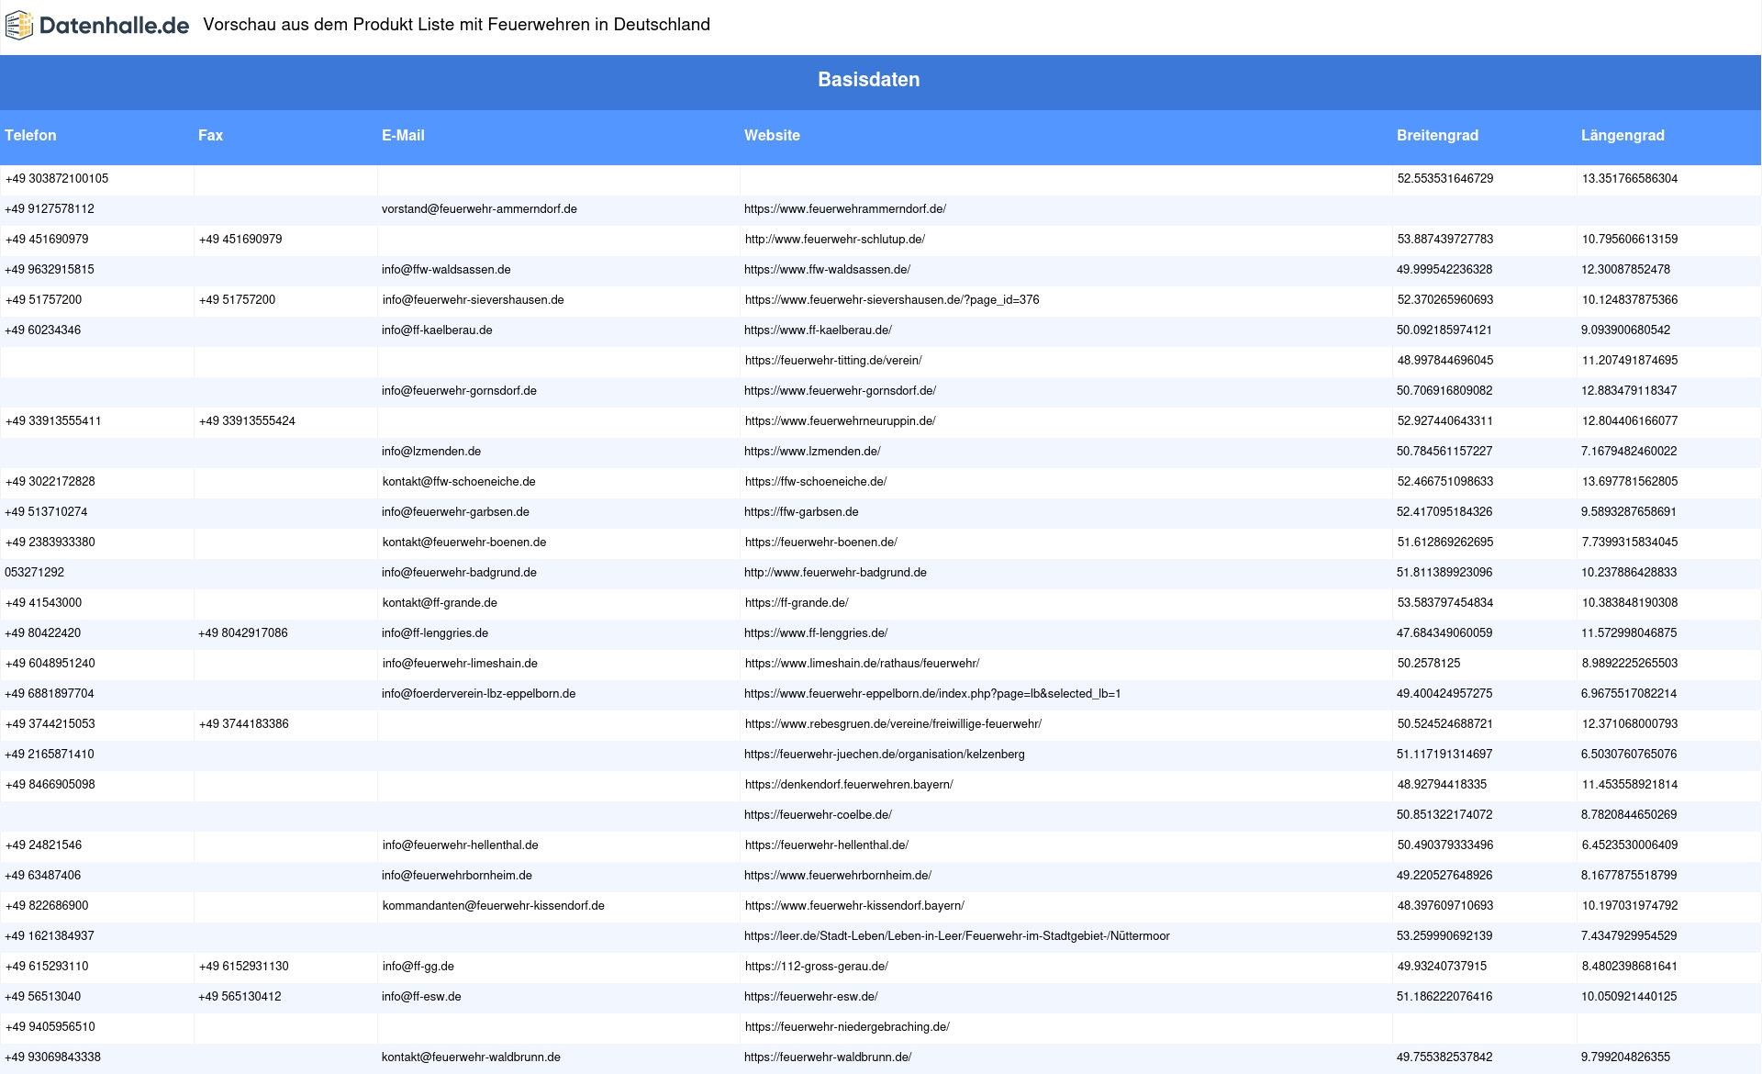Screen dimensions: 1762x1074
Task: Select email info@feuerwehr-sievershausen.de
Action: click(x=474, y=300)
